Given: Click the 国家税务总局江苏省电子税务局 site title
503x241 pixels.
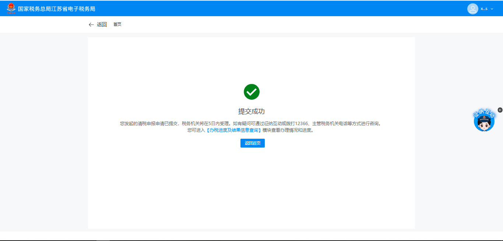Looking at the screenshot, I should (56, 8).
